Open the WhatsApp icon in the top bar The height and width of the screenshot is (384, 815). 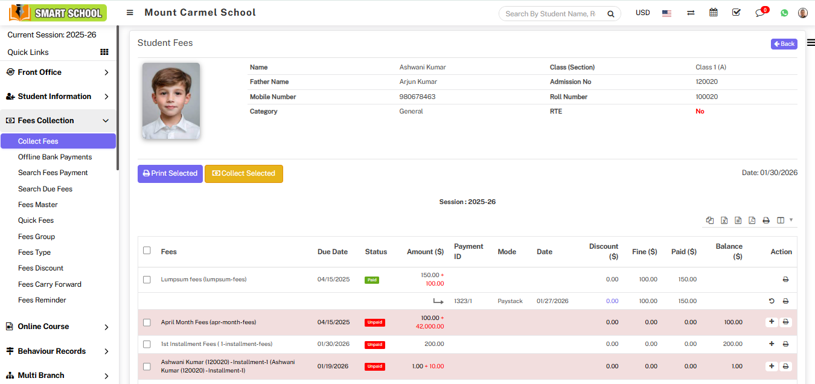point(784,13)
